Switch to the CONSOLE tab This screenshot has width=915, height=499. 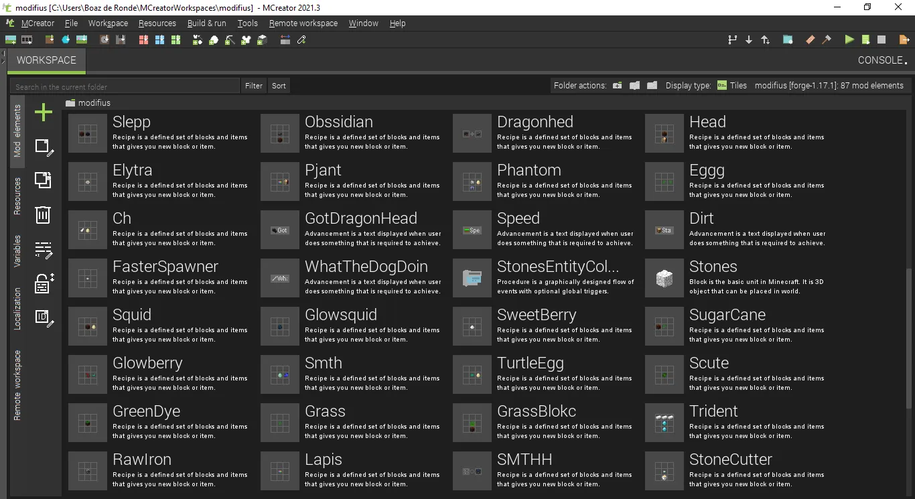(x=883, y=60)
